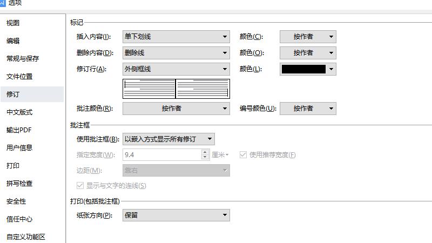
Task: Open the 纸张方向 print dropdown
Action: point(176,215)
